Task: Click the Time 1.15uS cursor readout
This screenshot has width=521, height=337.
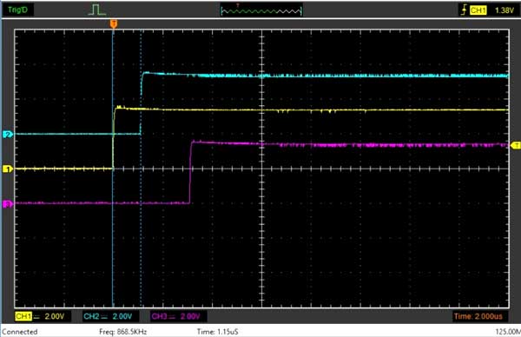Action: click(x=217, y=332)
